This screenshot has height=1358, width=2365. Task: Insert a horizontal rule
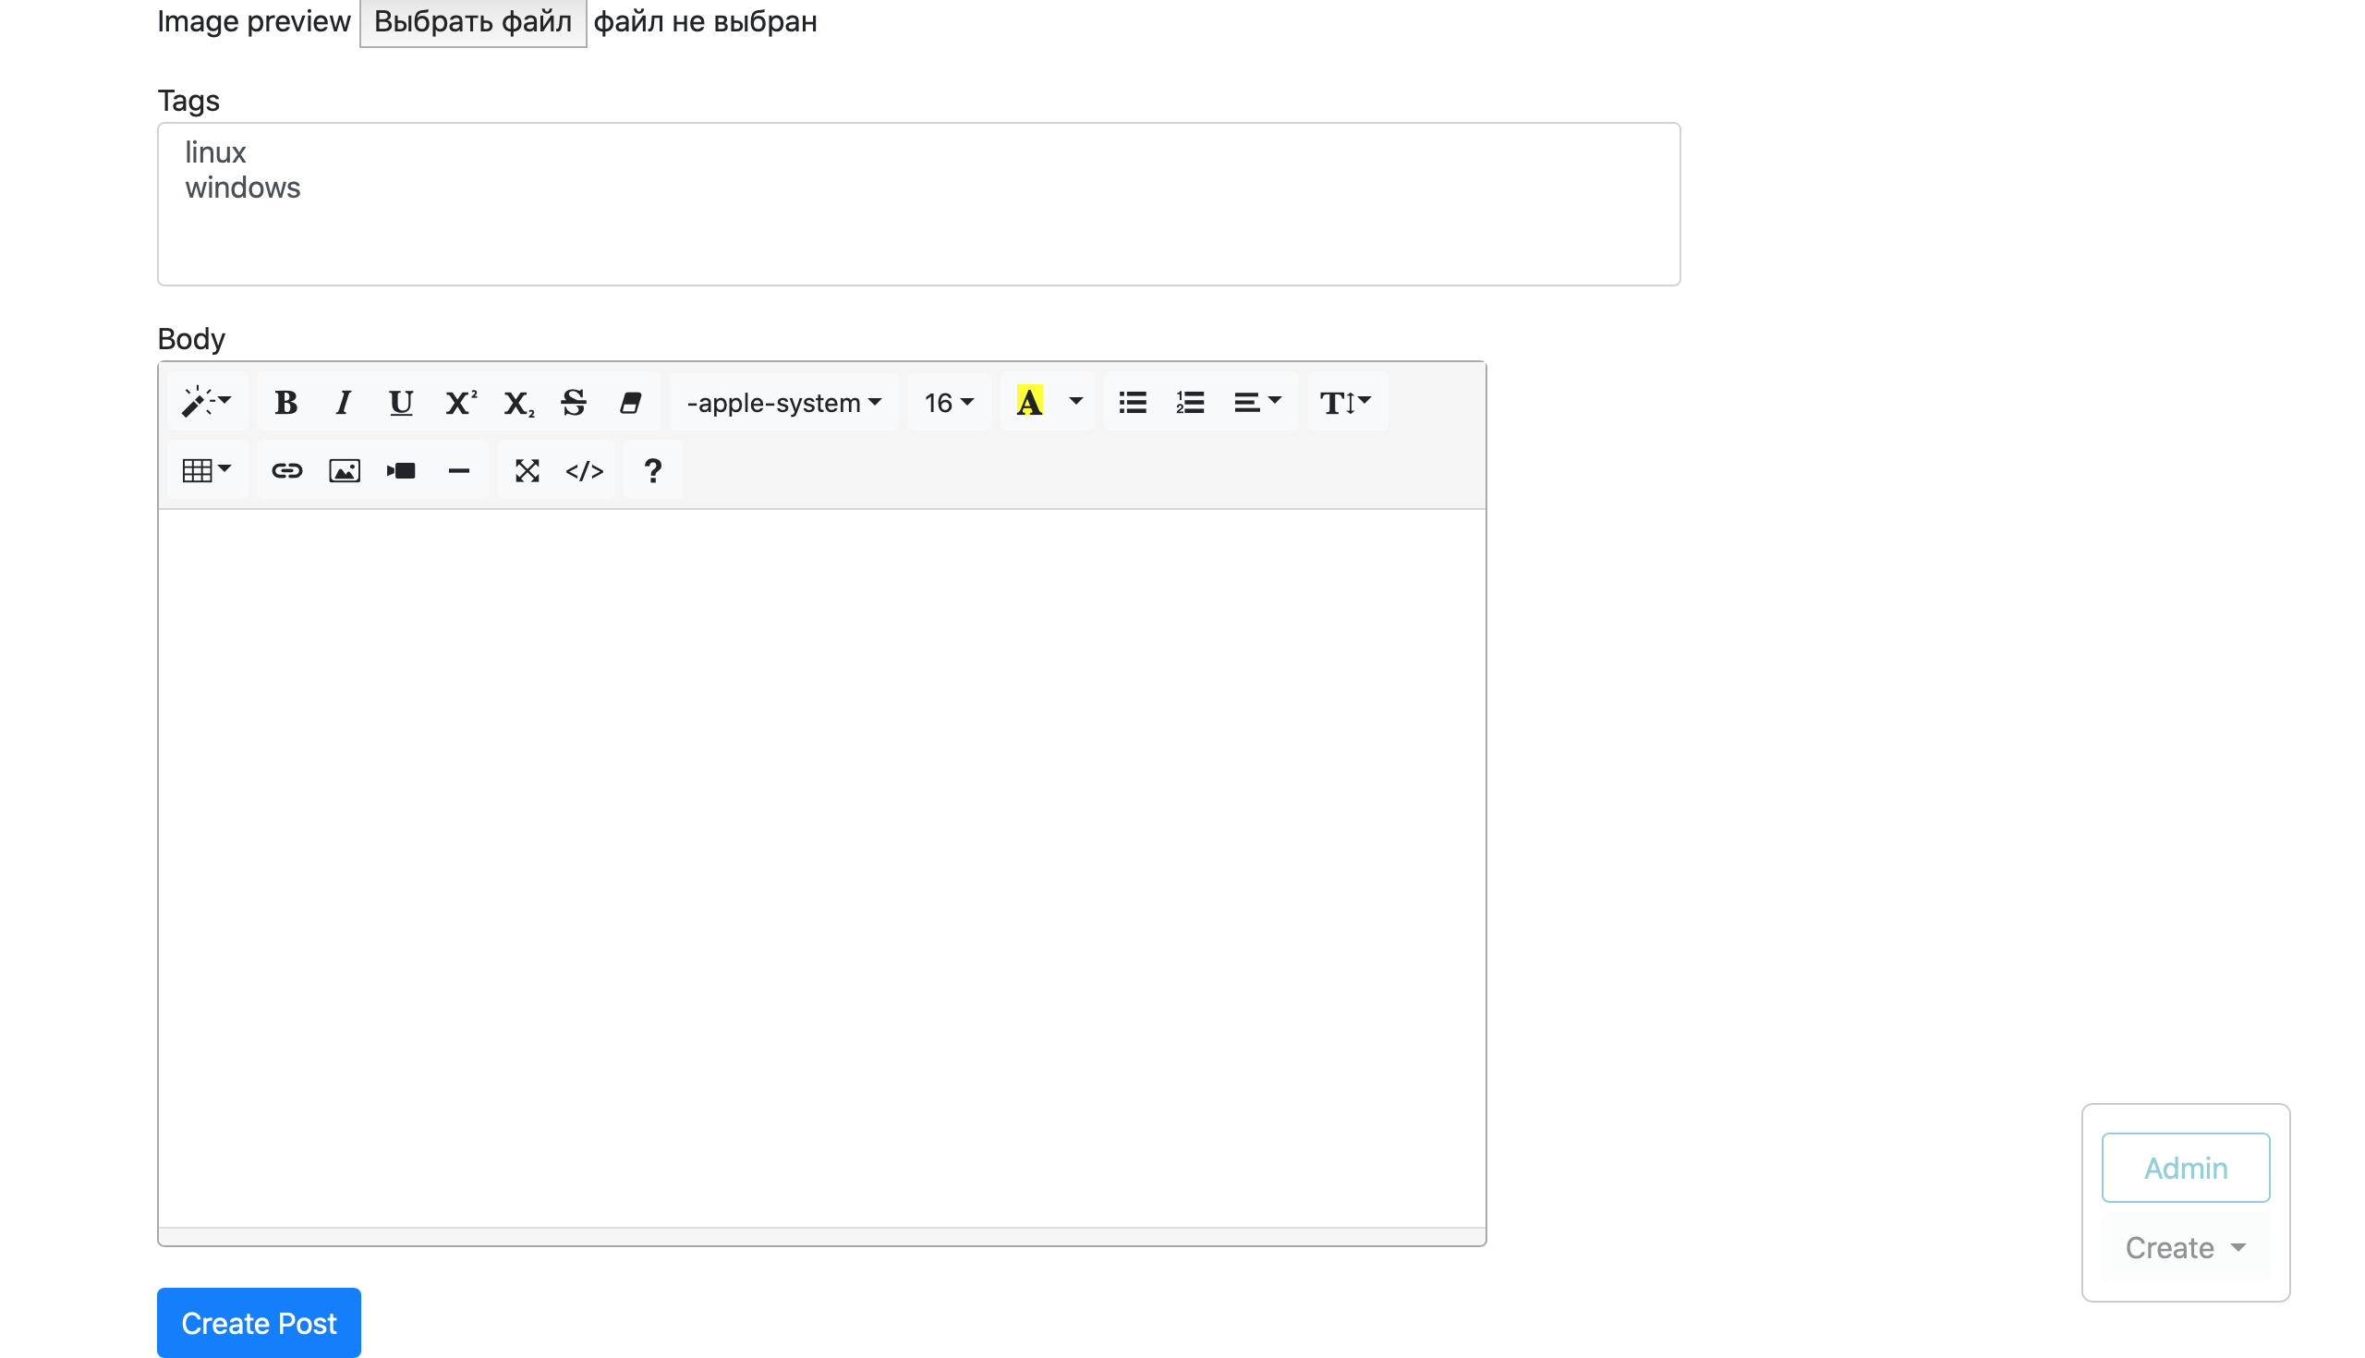tap(459, 470)
